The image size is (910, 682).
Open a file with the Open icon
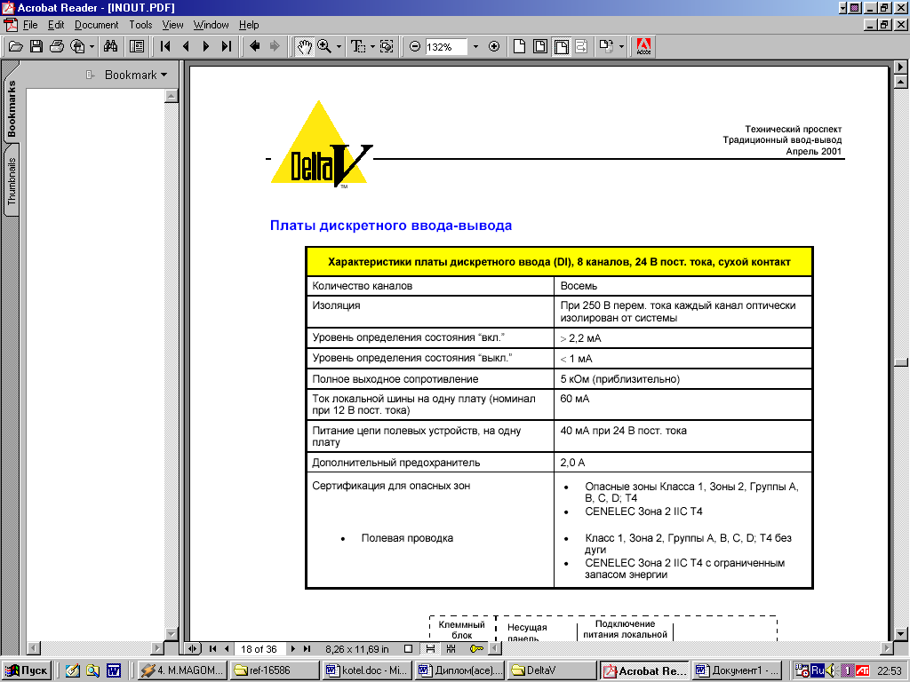[15, 46]
